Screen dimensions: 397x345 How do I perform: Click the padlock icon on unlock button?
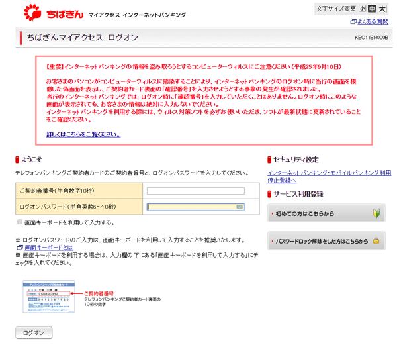pos(376,241)
